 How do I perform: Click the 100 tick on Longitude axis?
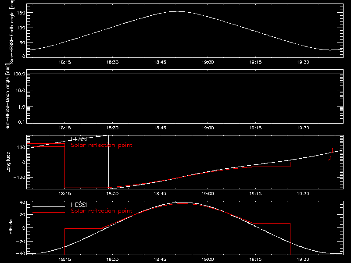coord(21,147)
